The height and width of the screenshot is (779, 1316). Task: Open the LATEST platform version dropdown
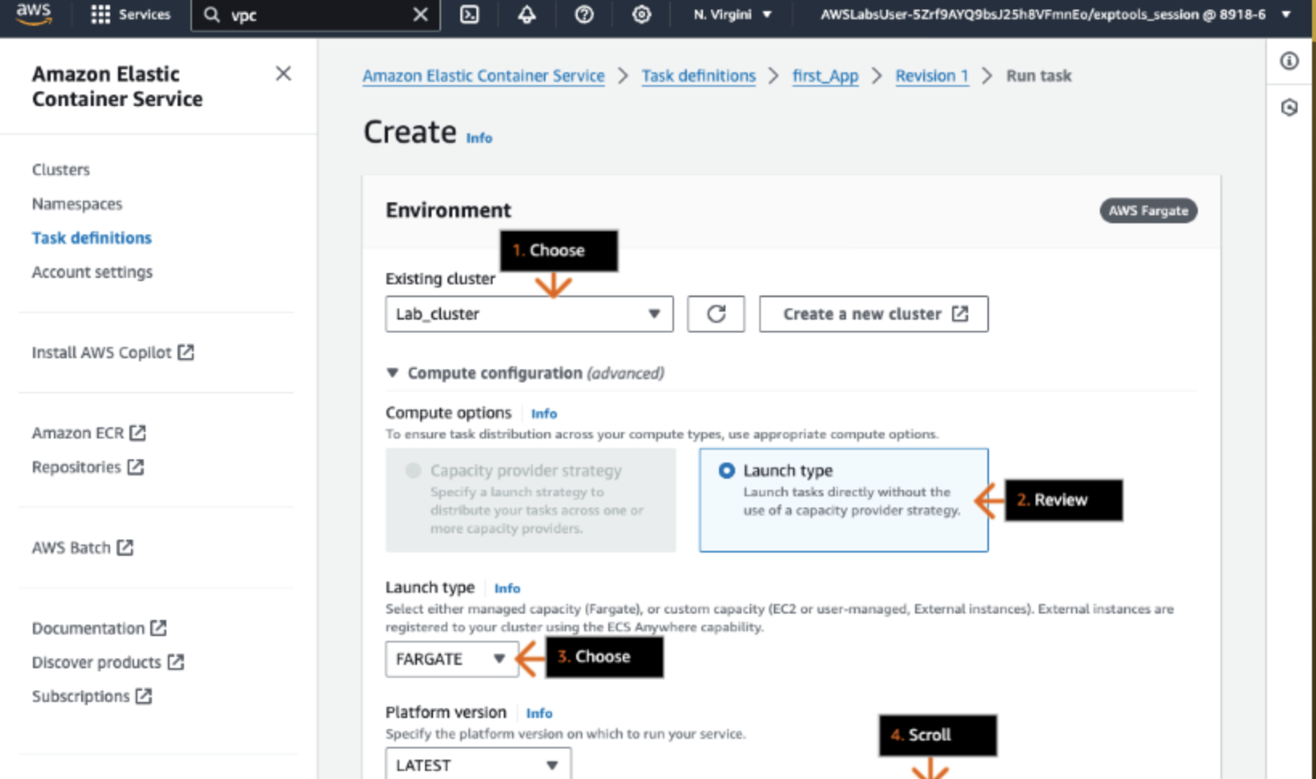coord(478,765)
